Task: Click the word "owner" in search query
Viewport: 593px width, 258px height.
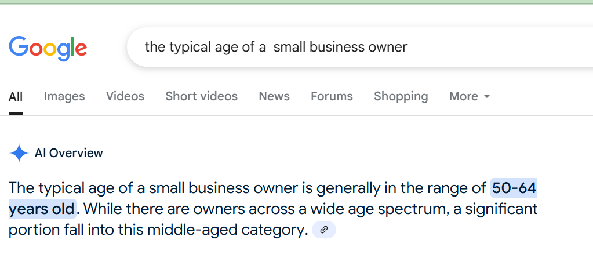Action: click(388, 47)
